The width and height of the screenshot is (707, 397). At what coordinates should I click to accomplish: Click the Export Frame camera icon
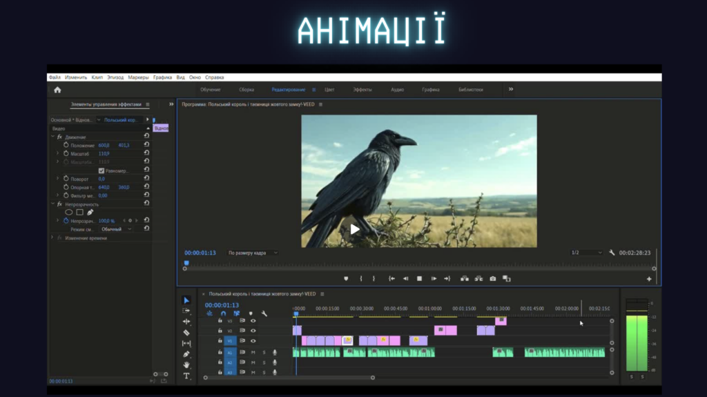coord(493,279)
